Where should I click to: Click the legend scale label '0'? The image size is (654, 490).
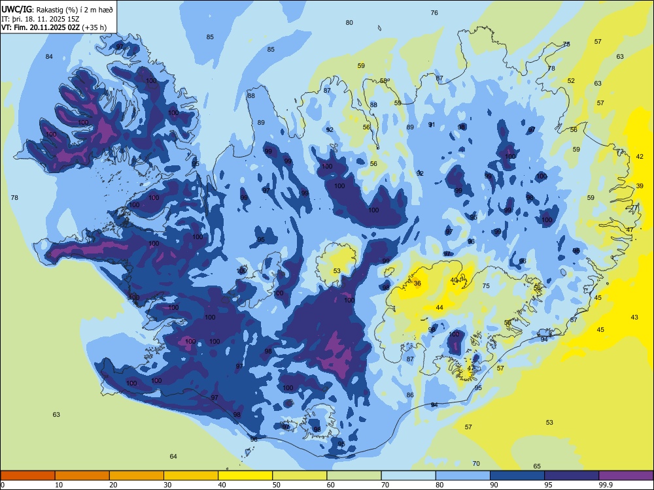tap(3, 485)
